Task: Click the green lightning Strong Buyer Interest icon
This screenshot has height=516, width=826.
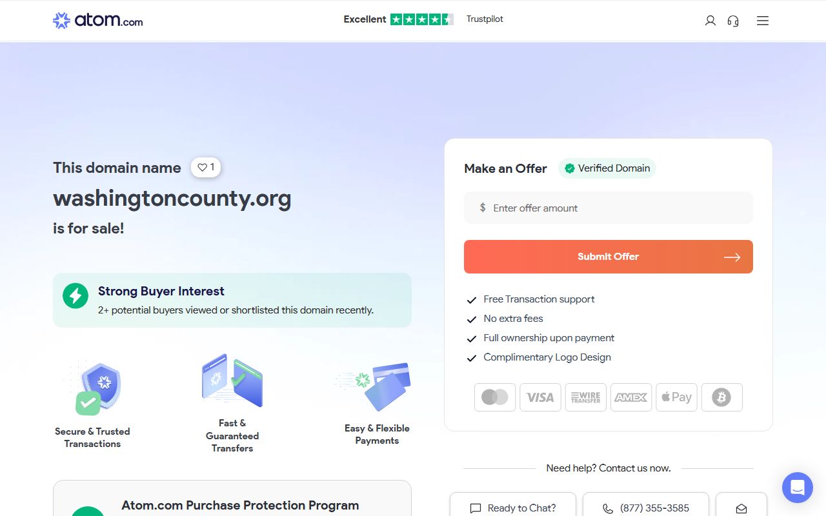Action: [76, 296]
